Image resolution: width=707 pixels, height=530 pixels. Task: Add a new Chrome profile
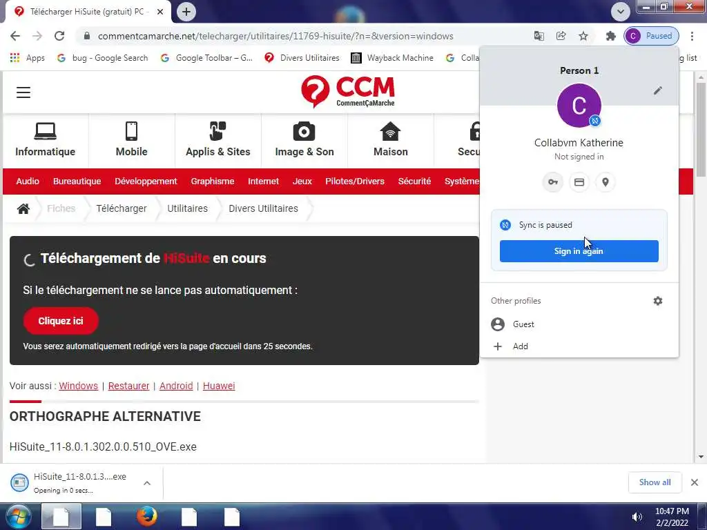579,346
